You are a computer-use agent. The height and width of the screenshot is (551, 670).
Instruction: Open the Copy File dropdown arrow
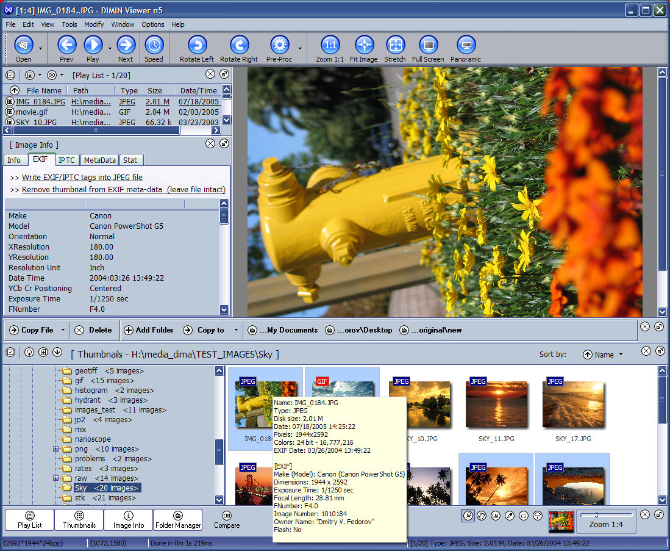click(63, 330)
